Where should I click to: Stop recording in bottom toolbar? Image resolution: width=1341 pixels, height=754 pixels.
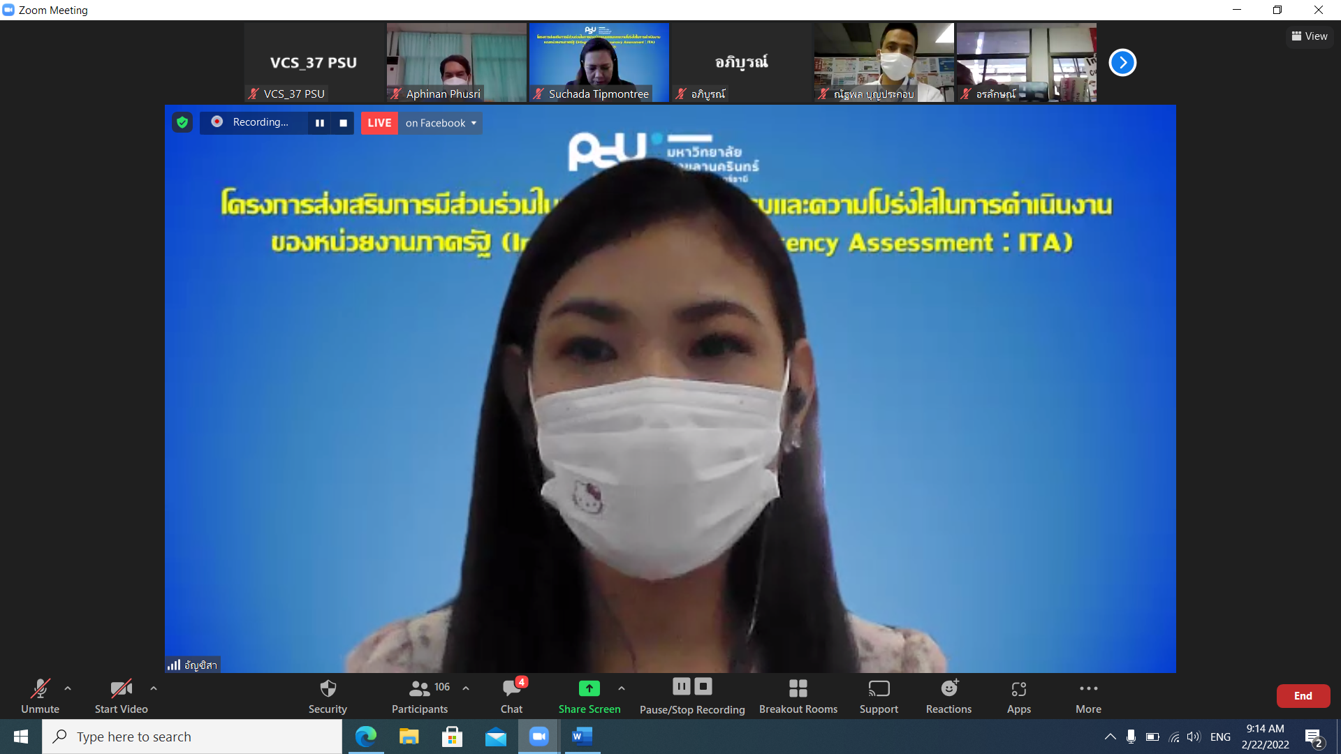tap(703, 686)
